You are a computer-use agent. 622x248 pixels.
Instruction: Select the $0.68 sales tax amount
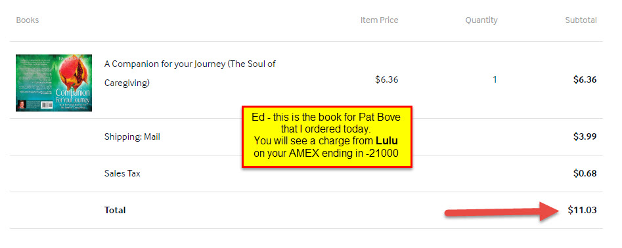click(585, 173)
